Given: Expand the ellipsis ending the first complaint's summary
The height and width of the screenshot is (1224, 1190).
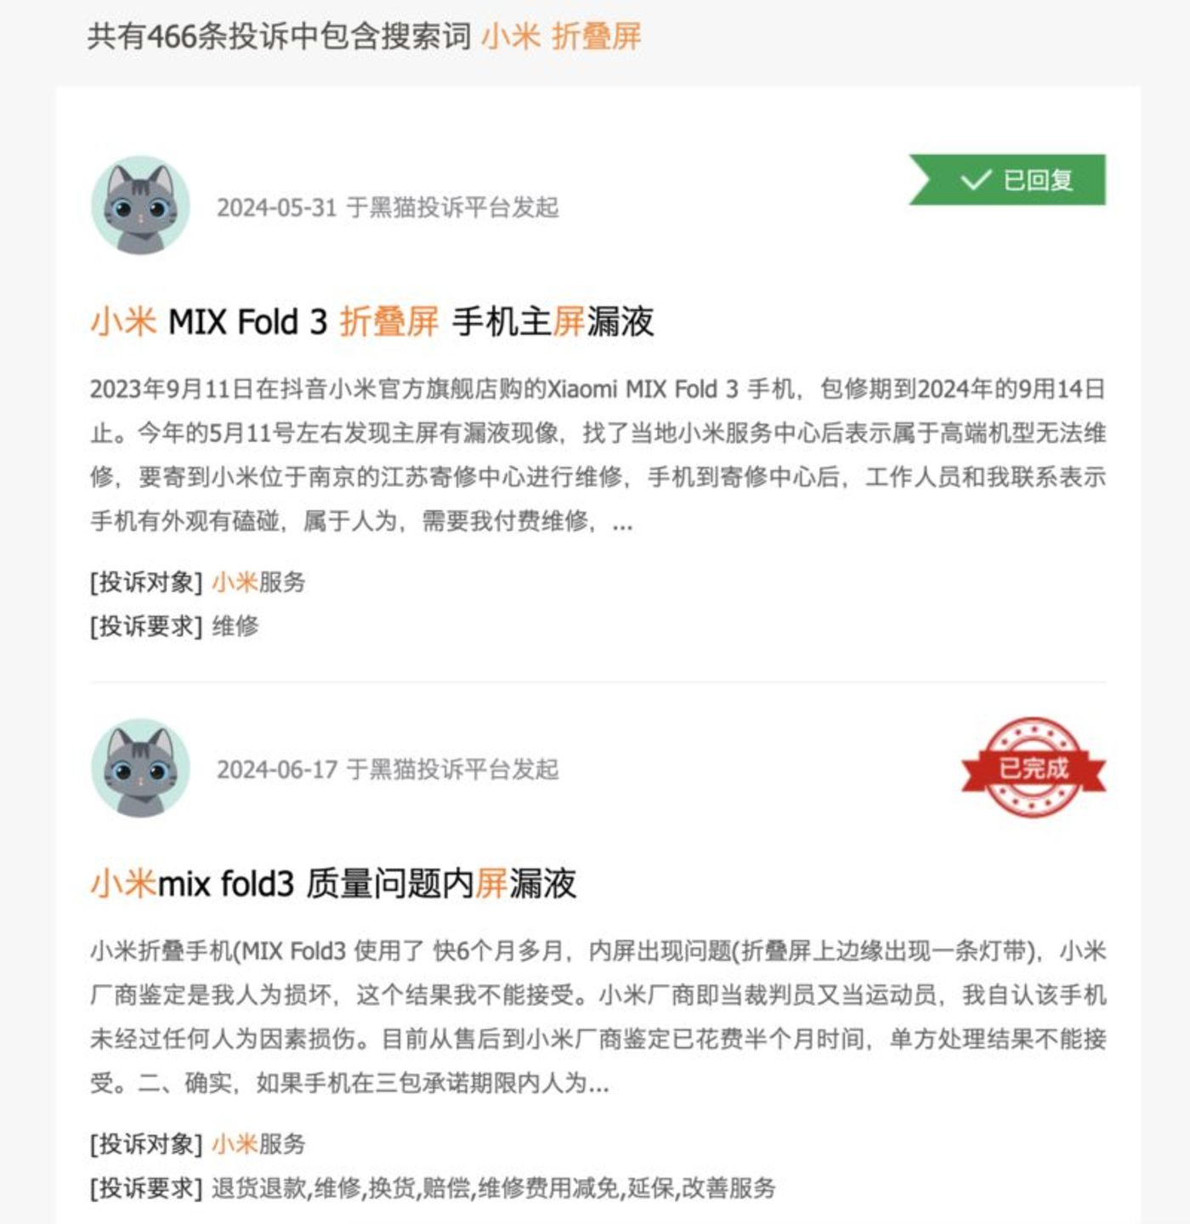Looking at the screenshot, I should (x=622, y=523).
